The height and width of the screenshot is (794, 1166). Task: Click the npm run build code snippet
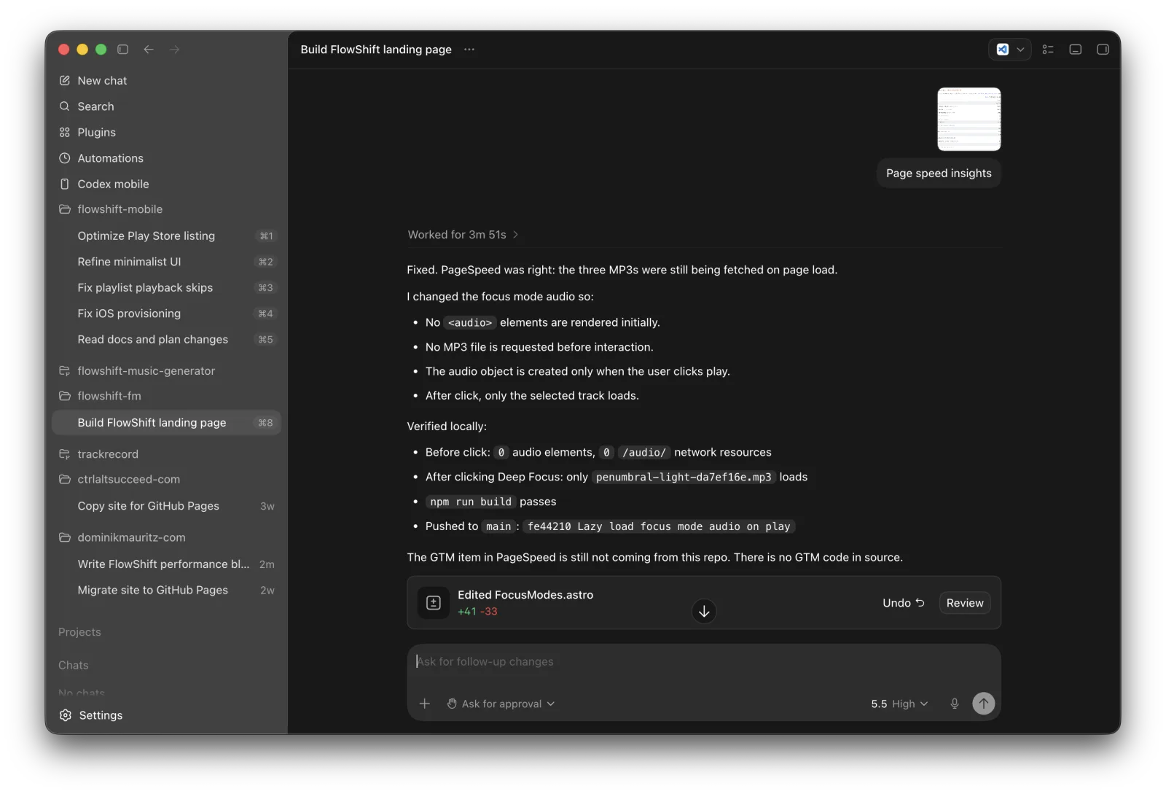[x=471, y=502]
